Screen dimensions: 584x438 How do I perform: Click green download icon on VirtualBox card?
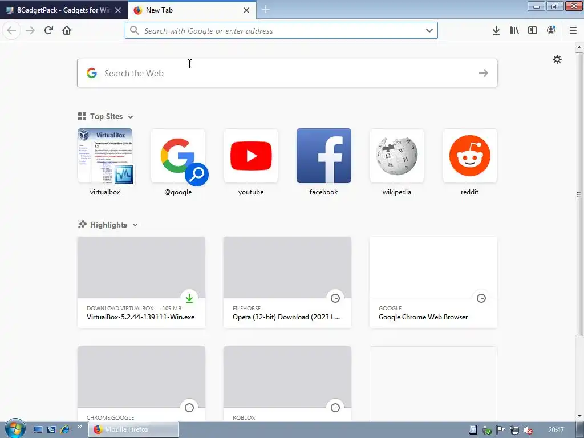(x=189, y=298)
